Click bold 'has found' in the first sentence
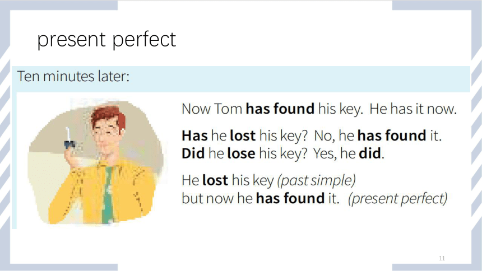 click(x=280, y=109)
